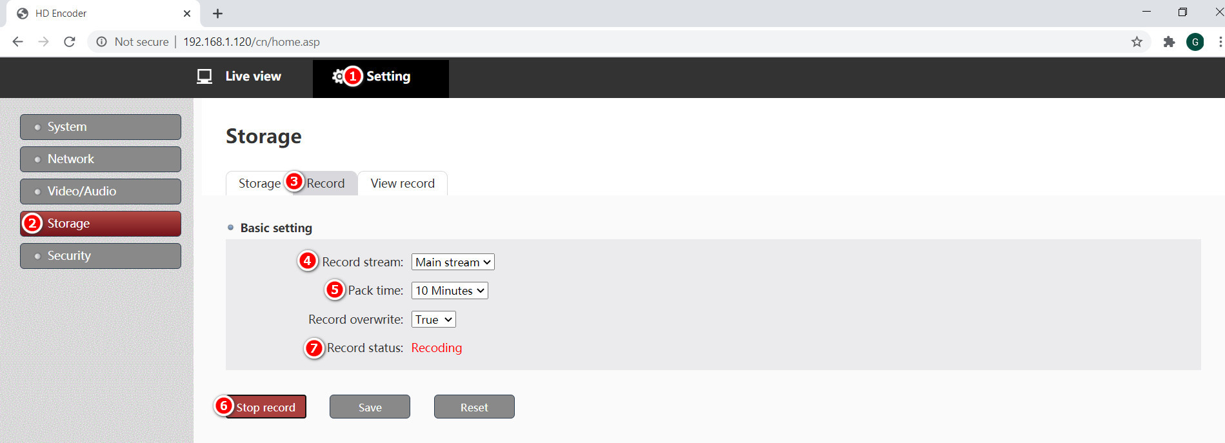Open the Setting tab

point(381,78)
